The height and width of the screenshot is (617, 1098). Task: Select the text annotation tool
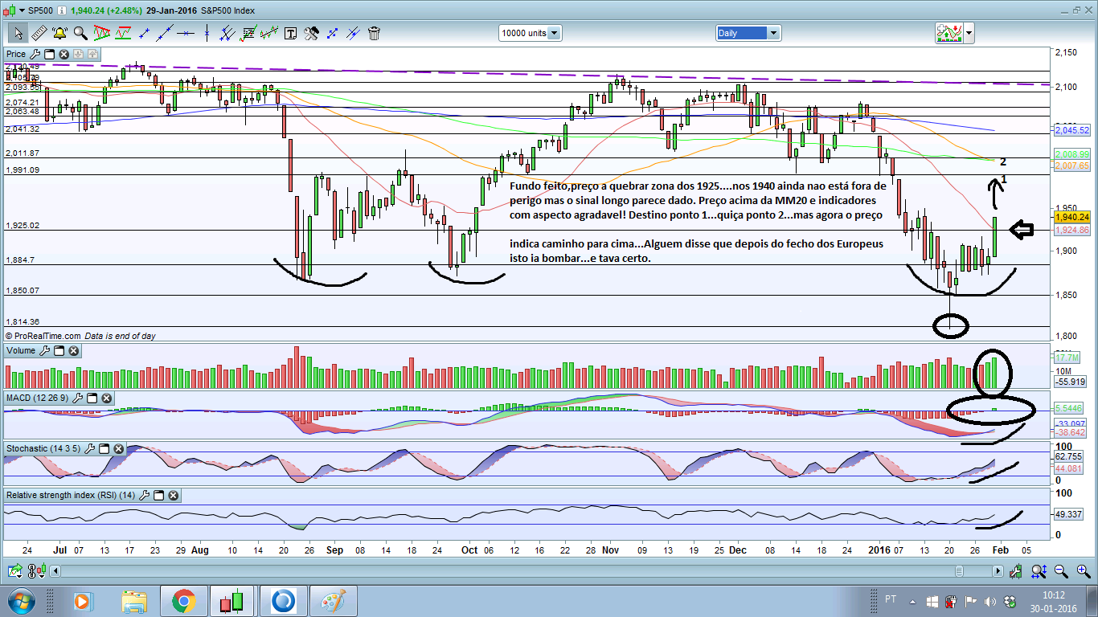pos(290,33)
